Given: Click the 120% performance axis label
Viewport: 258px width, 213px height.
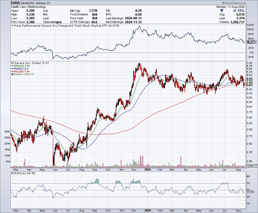Looking at the screenshot, I should pos(250,25).
